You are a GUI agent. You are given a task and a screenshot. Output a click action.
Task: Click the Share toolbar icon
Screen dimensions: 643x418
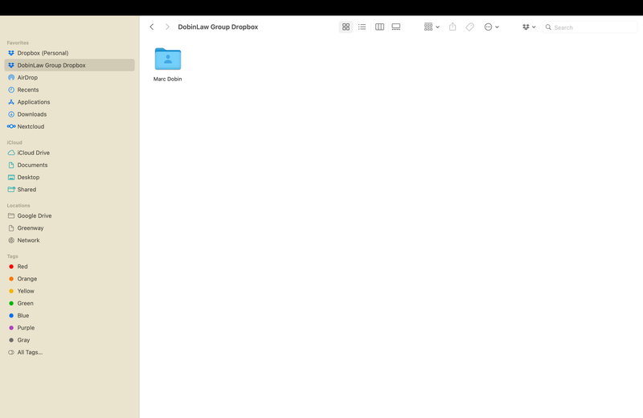[453, 27]
